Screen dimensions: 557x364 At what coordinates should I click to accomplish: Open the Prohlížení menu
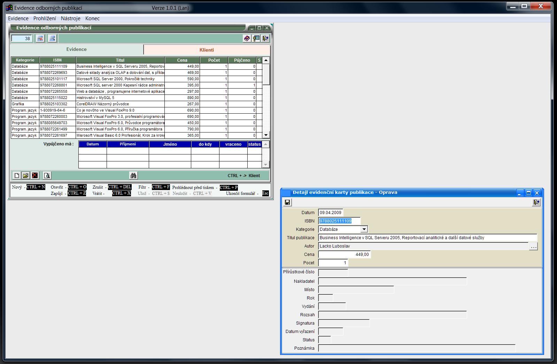pos(45,18)
